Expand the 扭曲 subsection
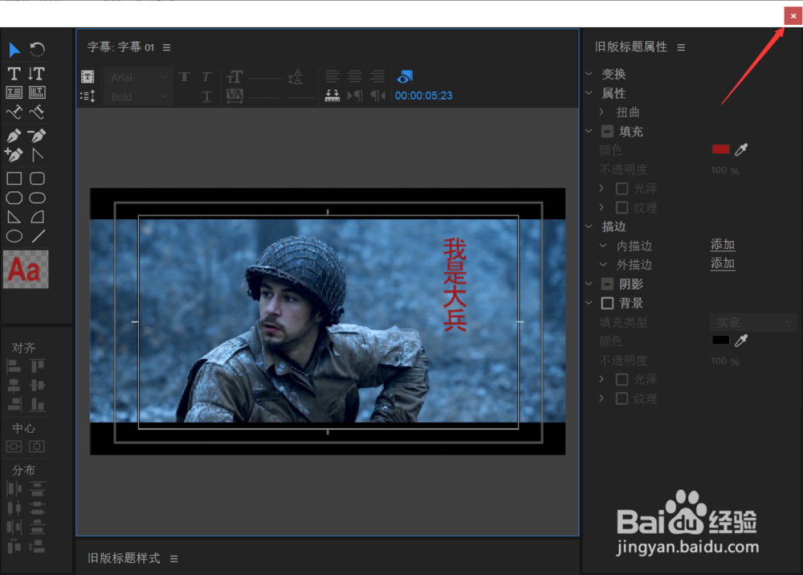The height and width of the screenshot is (575, 803). [601, 112]
